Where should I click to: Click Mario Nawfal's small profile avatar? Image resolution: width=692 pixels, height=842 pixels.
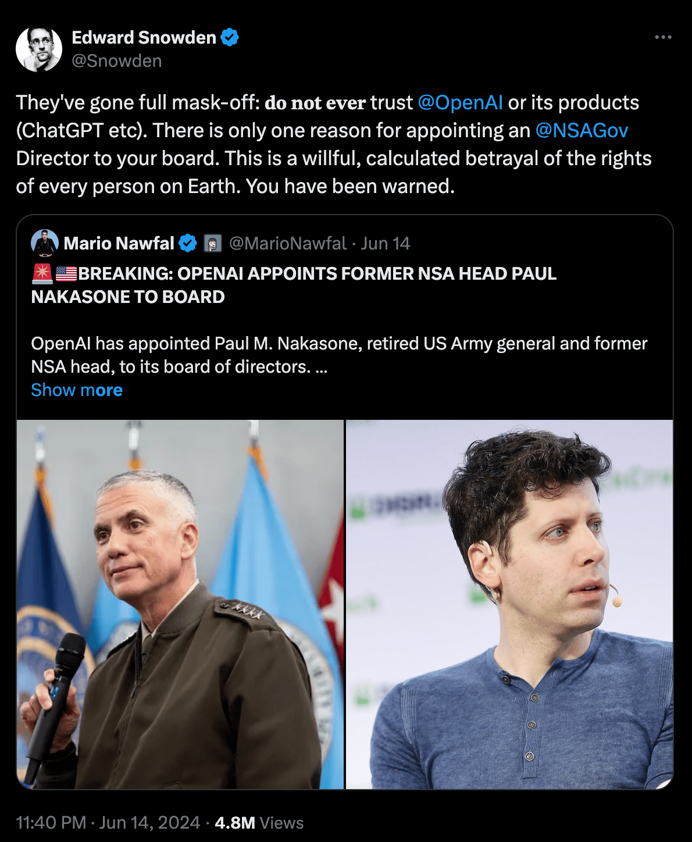45,243
